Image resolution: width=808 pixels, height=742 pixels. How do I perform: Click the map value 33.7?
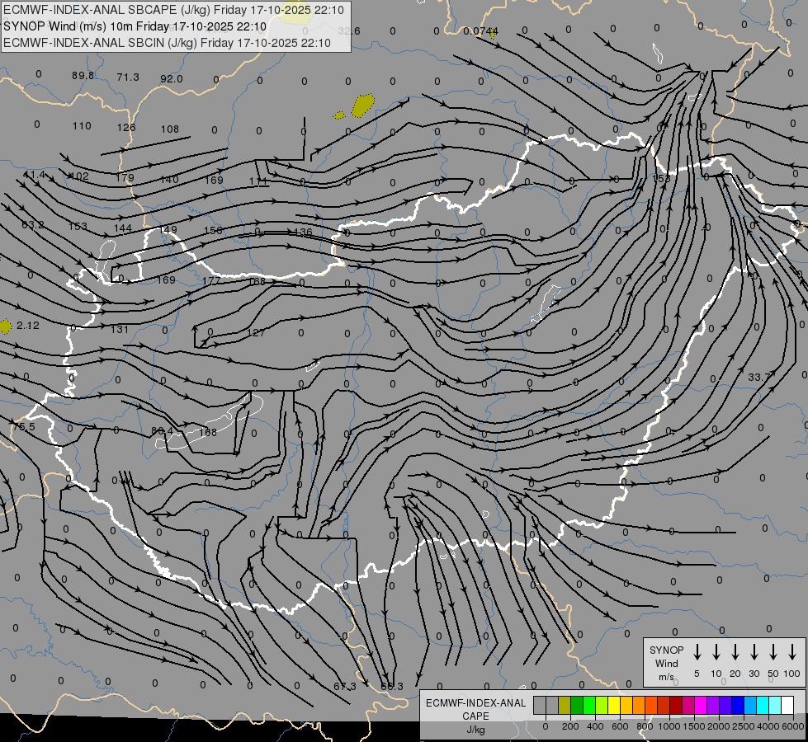[758, 378]
